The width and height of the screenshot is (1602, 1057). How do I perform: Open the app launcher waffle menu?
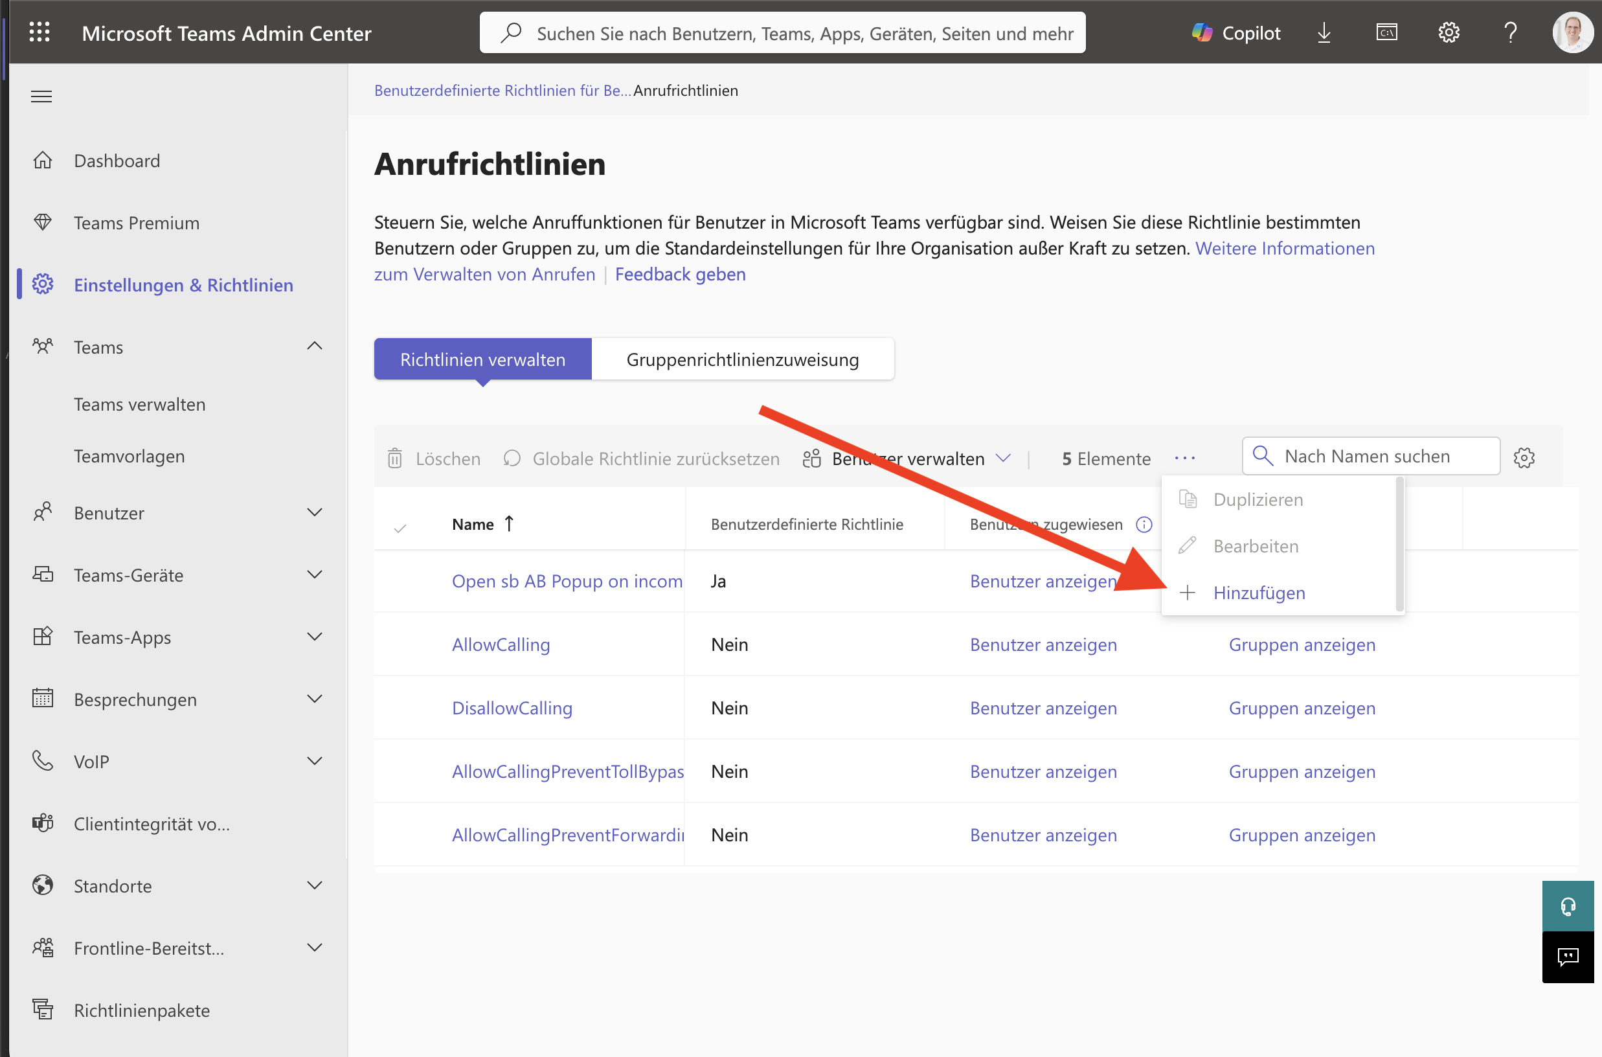coord(39,32)
